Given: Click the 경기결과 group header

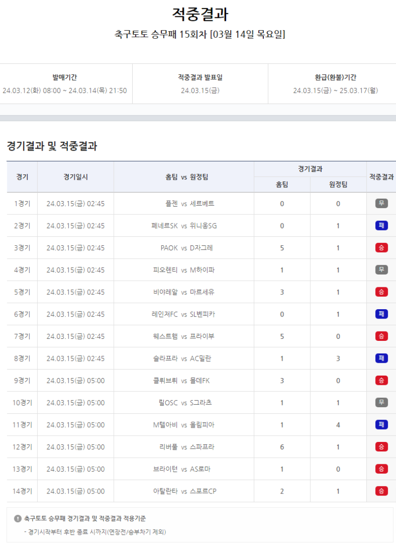Looking at the screenshot, I should point(310,169).
